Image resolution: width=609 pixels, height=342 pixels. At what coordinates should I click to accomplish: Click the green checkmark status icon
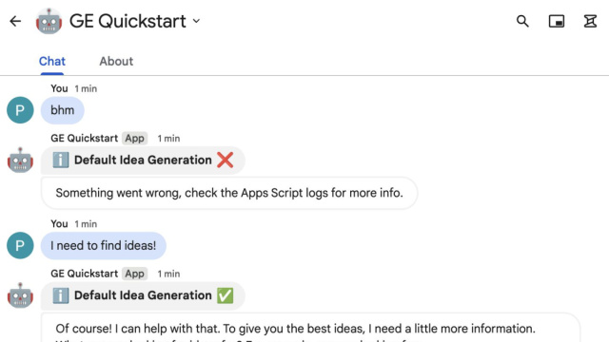[x=226, y=295]
